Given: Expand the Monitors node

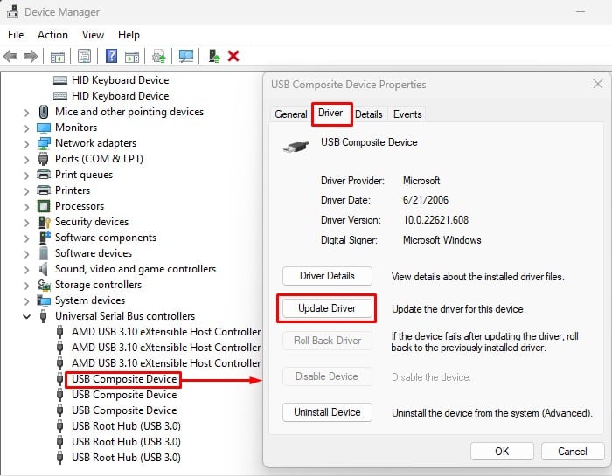Looking at the screenshot, I should [x=26, y=128].
